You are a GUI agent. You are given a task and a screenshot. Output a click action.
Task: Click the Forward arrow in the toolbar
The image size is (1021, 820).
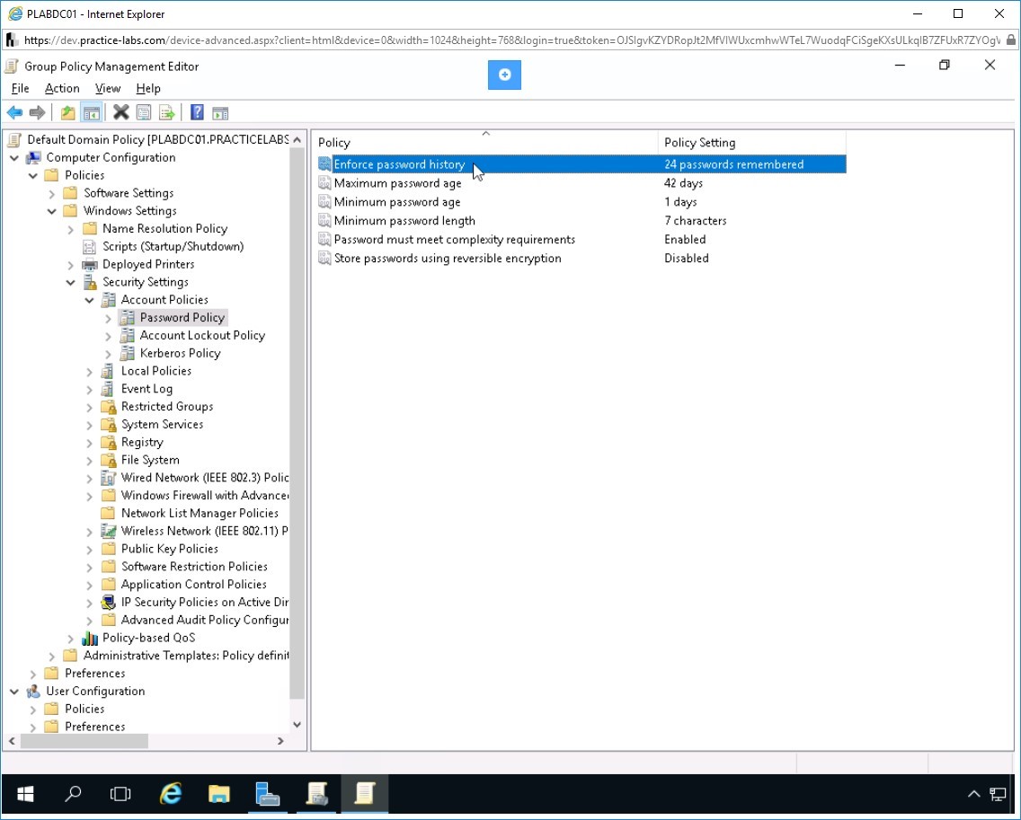37,112
